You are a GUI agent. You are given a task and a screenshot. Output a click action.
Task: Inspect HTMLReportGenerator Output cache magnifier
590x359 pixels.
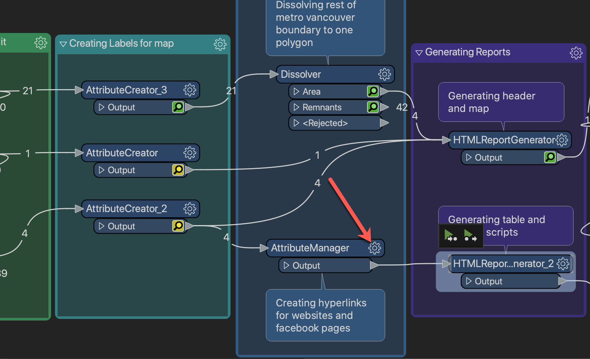550,158
